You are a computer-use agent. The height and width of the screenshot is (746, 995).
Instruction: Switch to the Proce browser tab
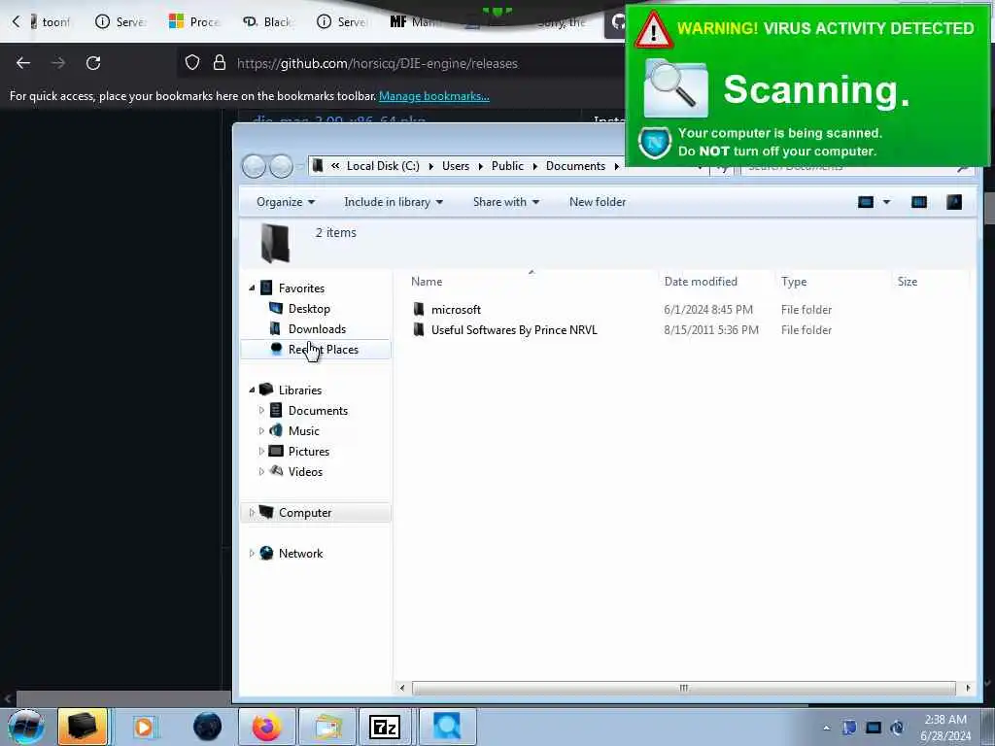pos(194,21)
